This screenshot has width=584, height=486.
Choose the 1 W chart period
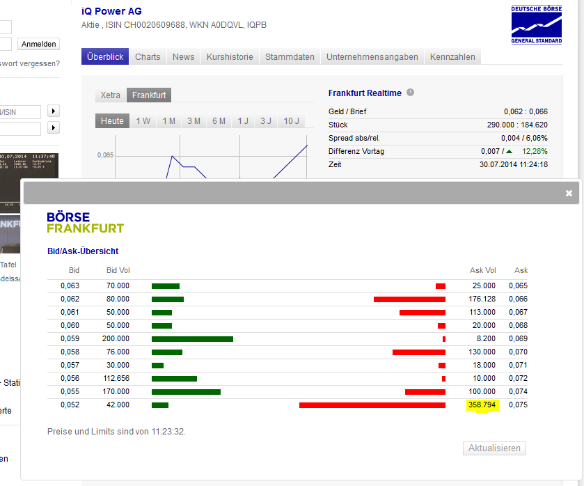143,120
